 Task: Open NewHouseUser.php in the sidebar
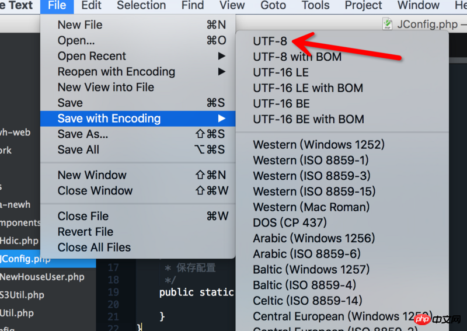(x=42, y=277)
